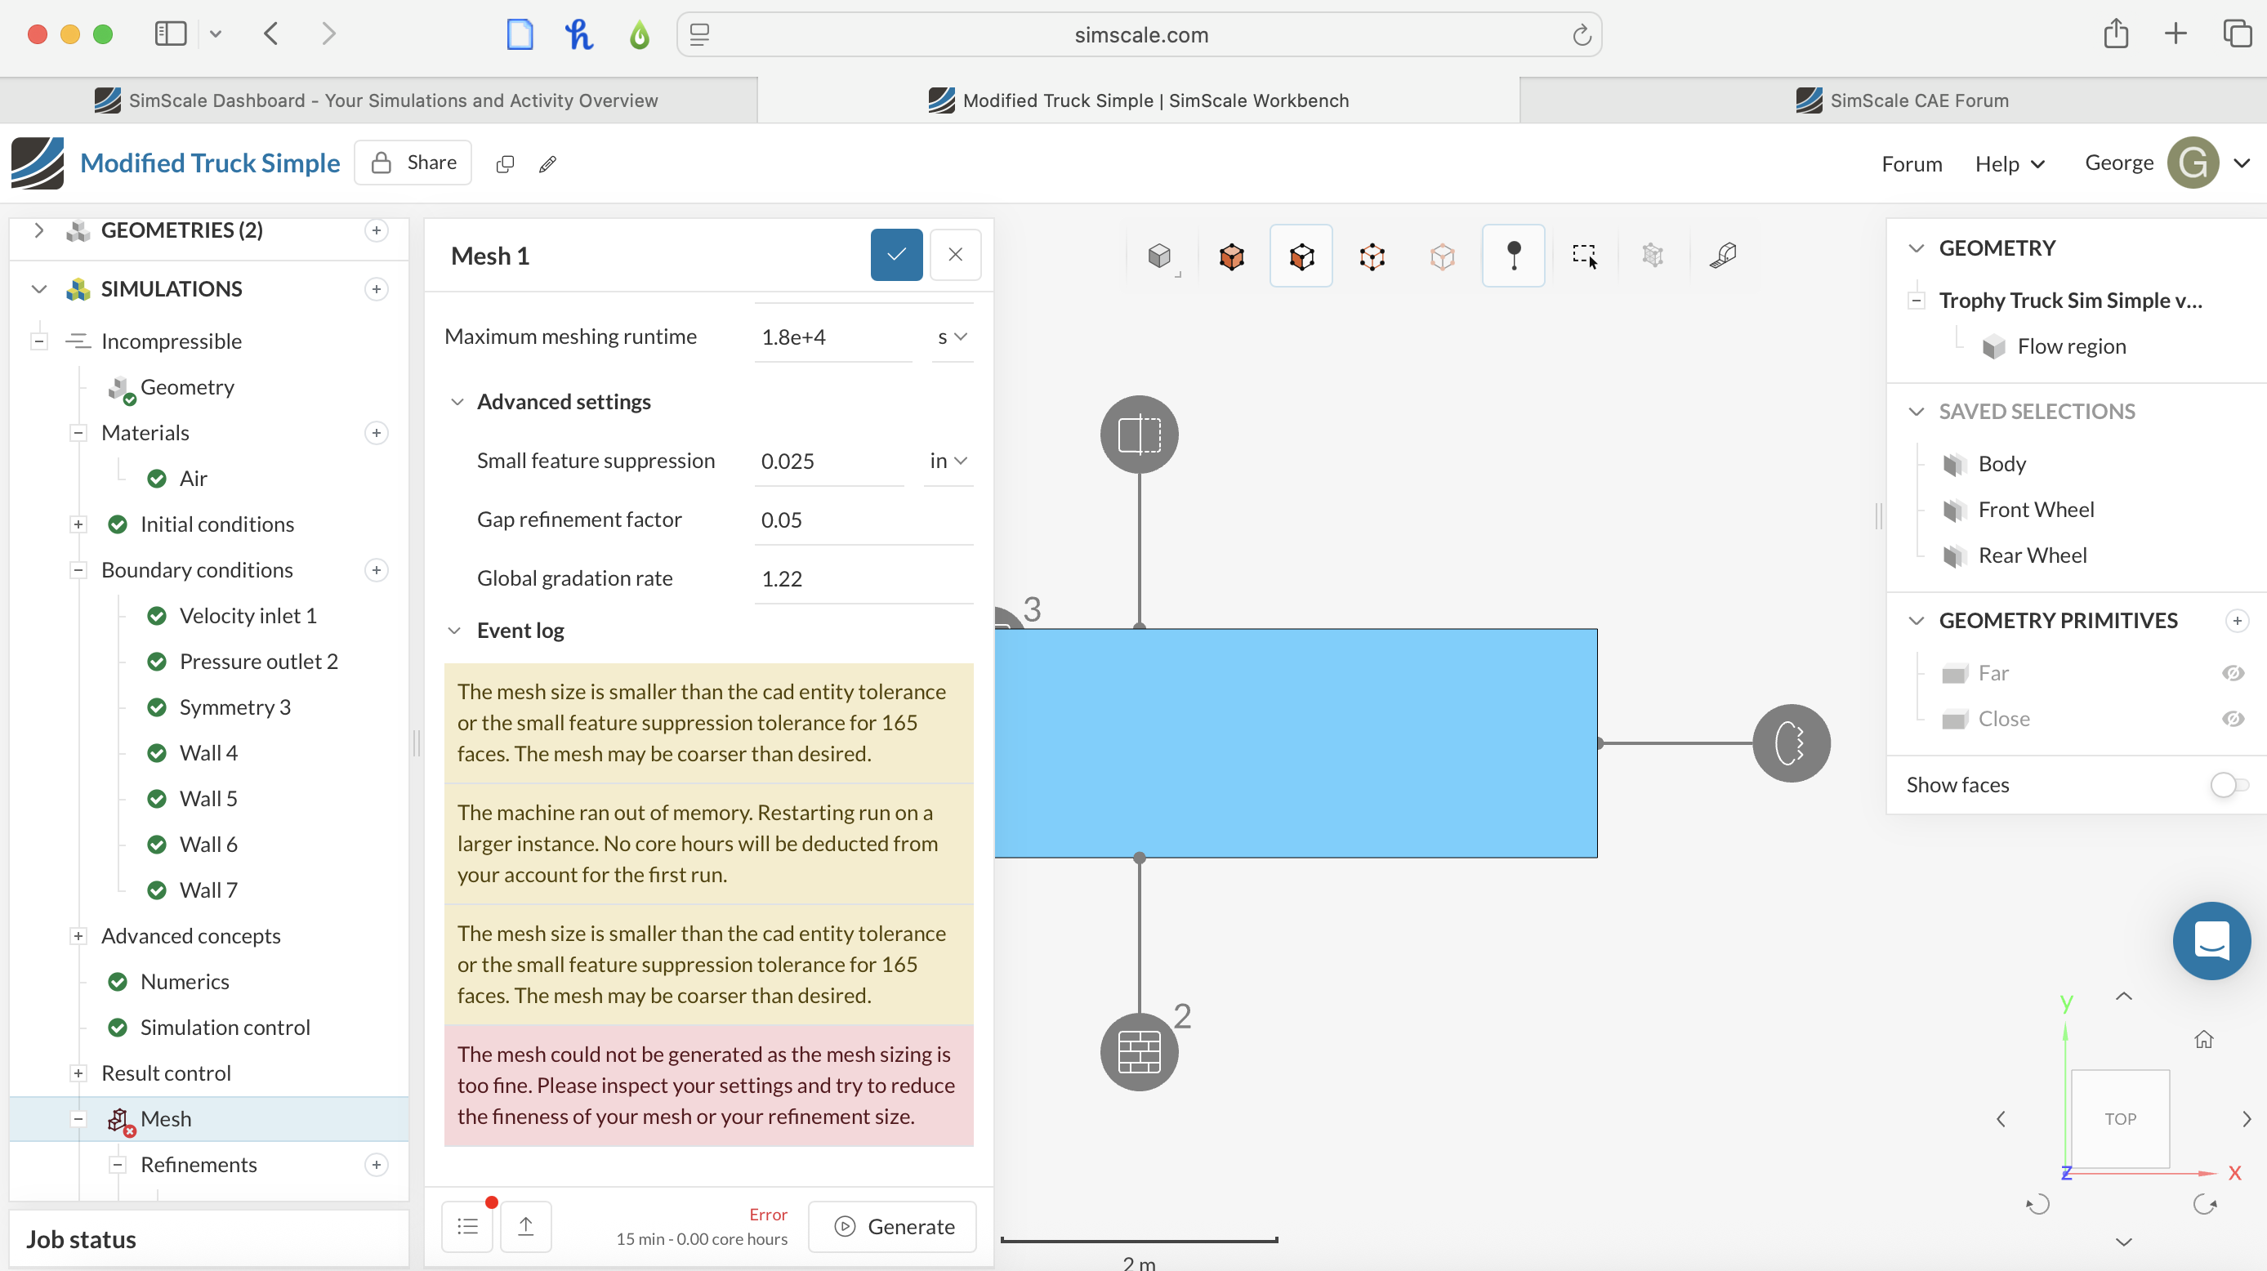Reset view with the home icon
Screen dimensions: 2267x1271
[2202, 1040]
